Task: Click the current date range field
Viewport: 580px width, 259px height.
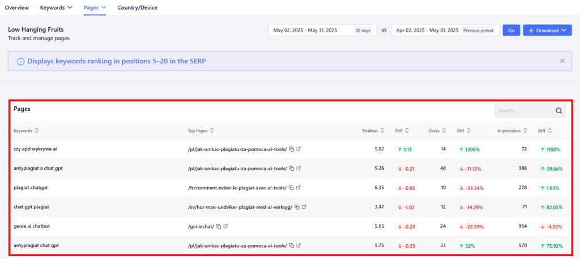Action: 322,31
